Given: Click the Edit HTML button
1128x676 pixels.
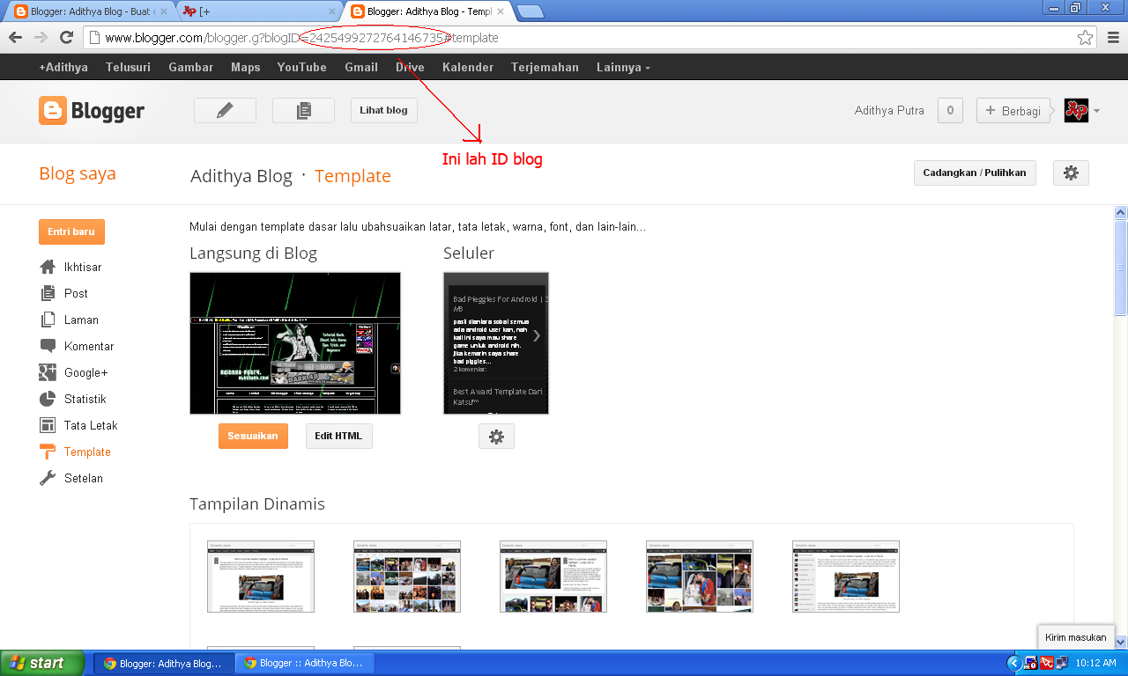Looking at the screenshot, I should [x=339, y=436].
